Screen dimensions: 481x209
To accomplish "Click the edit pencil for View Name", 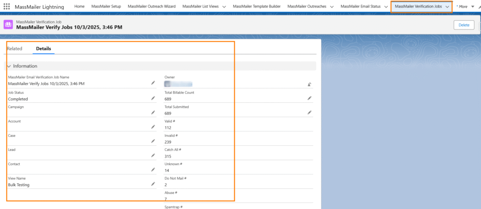I will (x=153, y=184).
